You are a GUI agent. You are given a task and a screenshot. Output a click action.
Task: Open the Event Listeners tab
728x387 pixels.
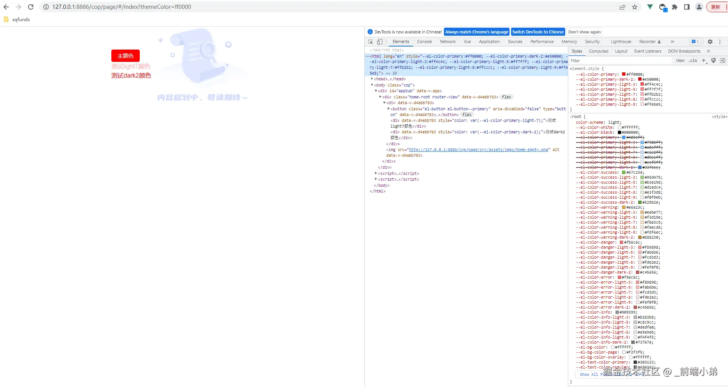[x=648, y=51]
